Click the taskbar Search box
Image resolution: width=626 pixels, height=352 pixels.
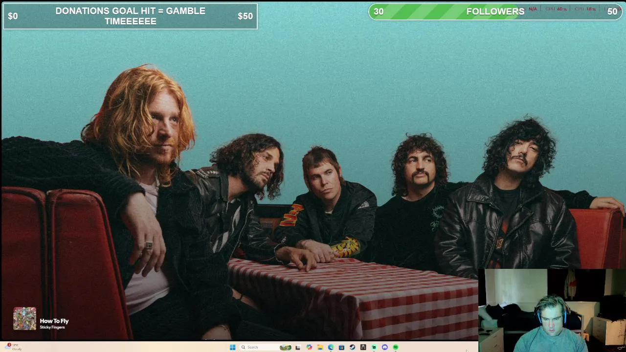click(266, 347)
